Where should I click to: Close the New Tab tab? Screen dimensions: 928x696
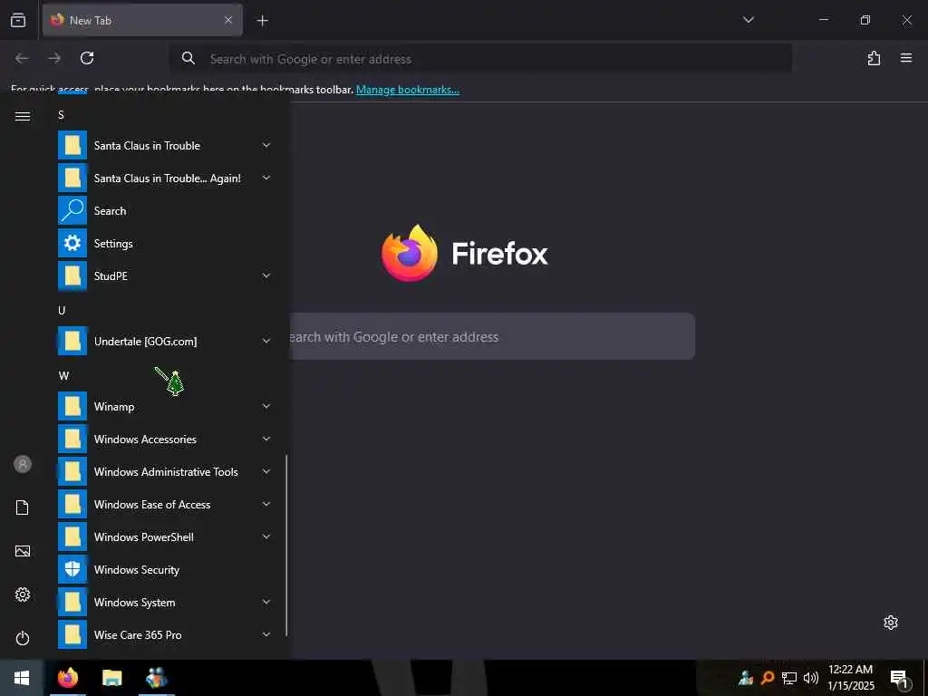228,20
